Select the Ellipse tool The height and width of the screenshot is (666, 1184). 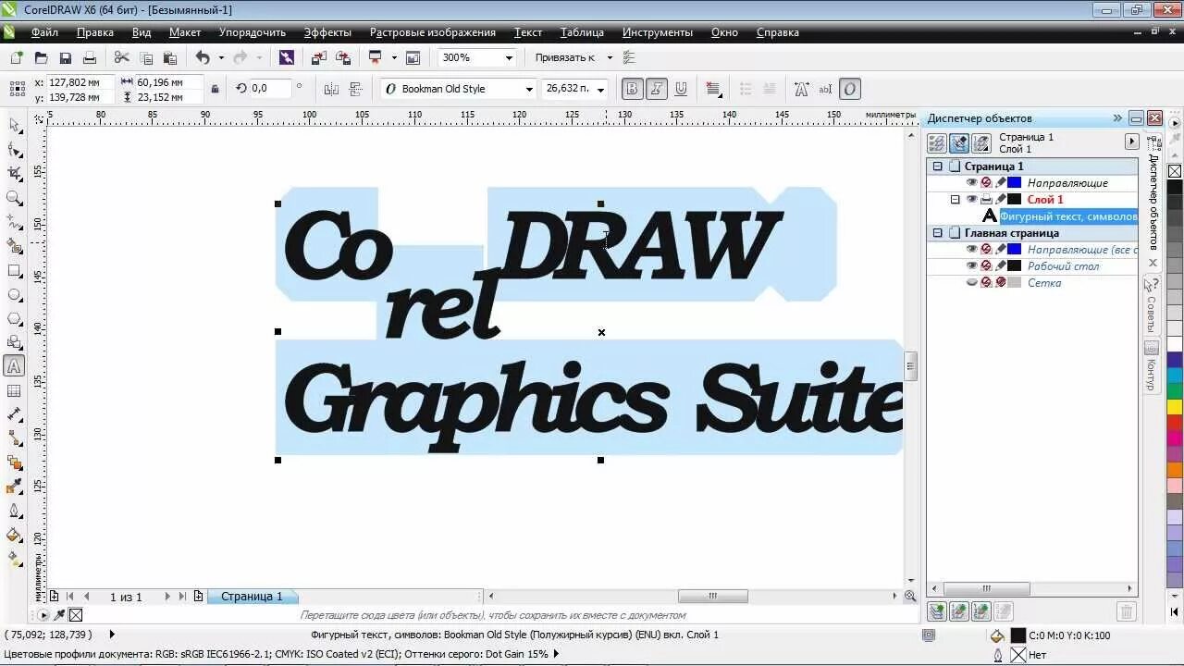[14, 295]
